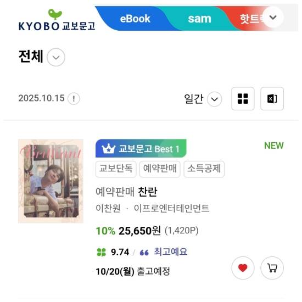Click the Kyobo bird logo
Screen dimensions: 302x302
tap(55, 14)
